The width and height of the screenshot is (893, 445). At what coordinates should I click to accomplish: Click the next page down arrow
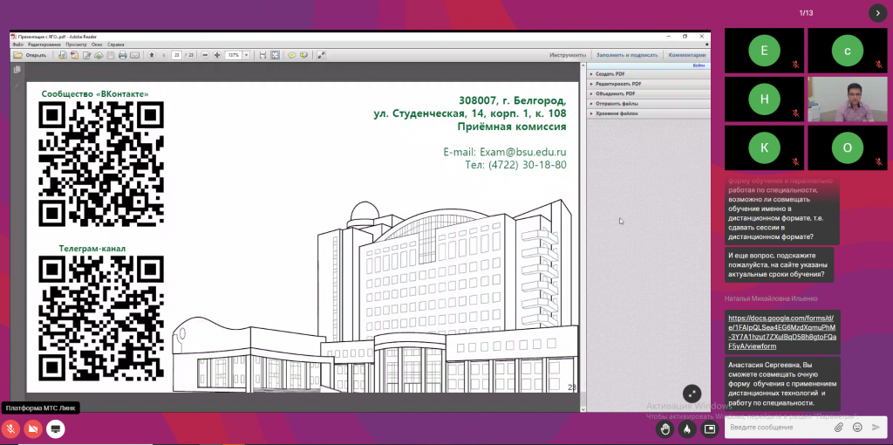[164, 55]
